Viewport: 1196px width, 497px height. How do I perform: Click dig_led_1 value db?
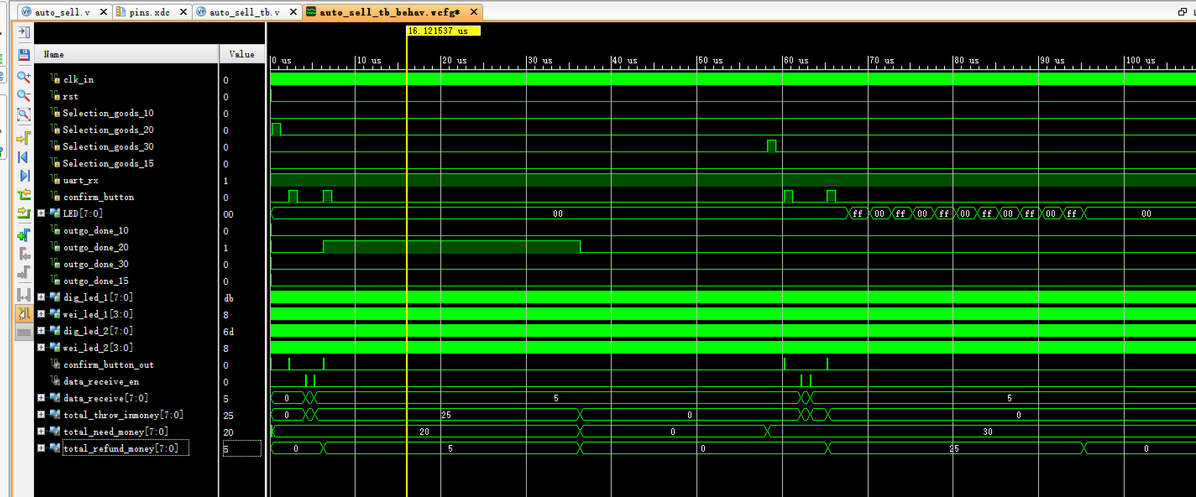[229, 298]
